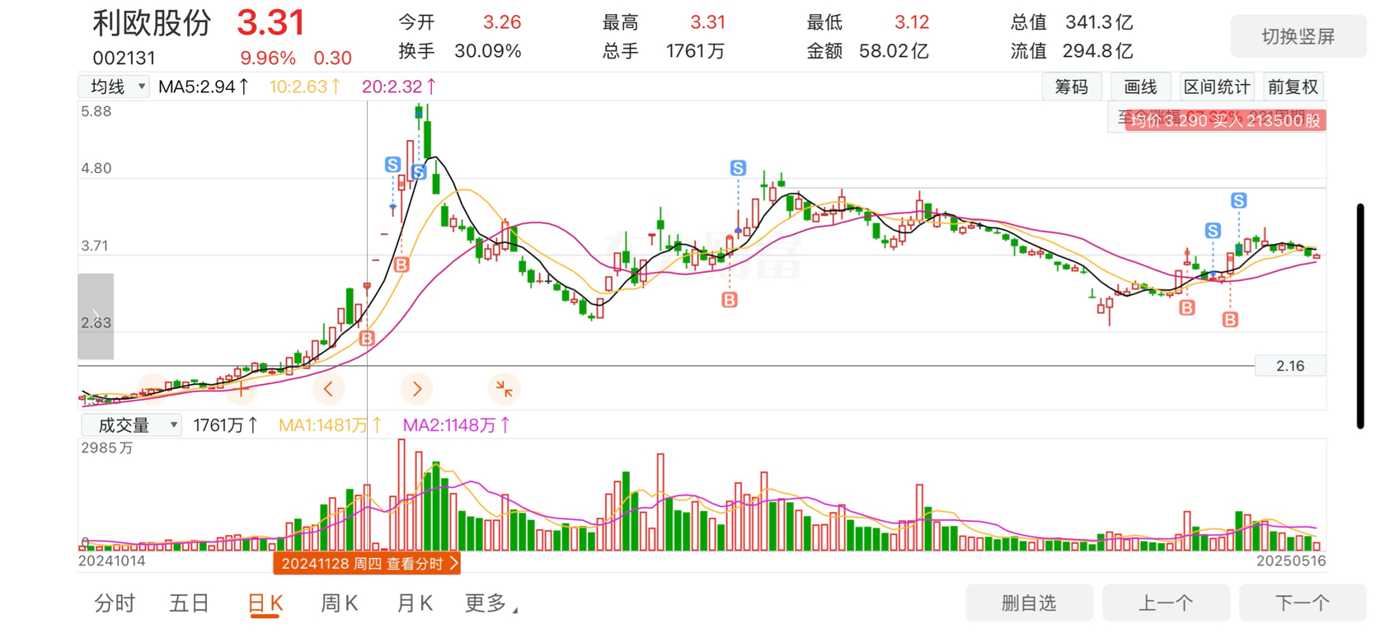Click the shrink-chart inward arrows icon
The image size is (1376, 633).
504,389
